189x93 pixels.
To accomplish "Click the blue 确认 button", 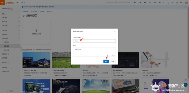I will 106,61.
